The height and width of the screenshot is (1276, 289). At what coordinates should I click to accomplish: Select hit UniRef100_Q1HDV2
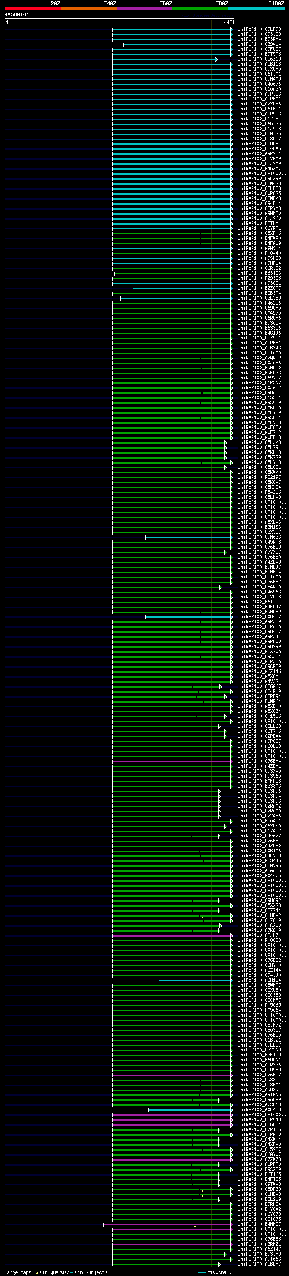tap(259, 916)
